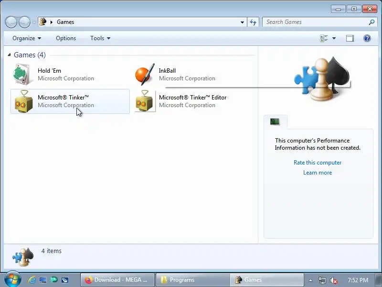The height and width of the screenshot is (287, 382).
Task: Select the InkBall title text
Action: pos(167,70)
